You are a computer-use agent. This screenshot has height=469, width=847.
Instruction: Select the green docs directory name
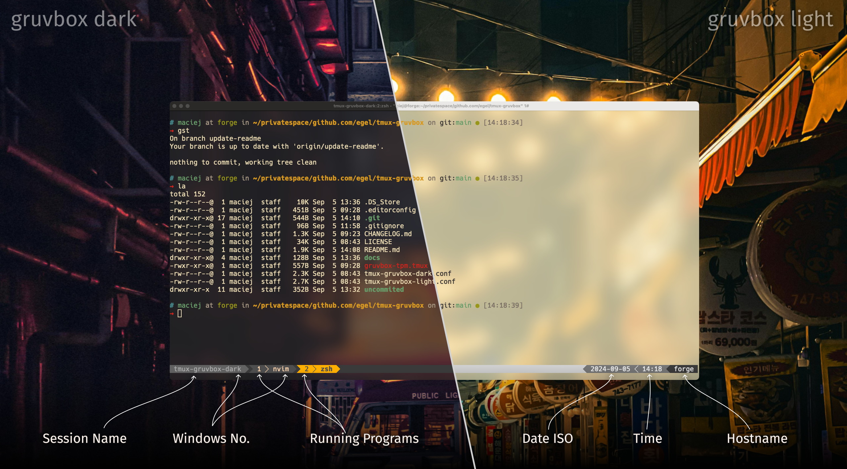click(x=372, y=258)
